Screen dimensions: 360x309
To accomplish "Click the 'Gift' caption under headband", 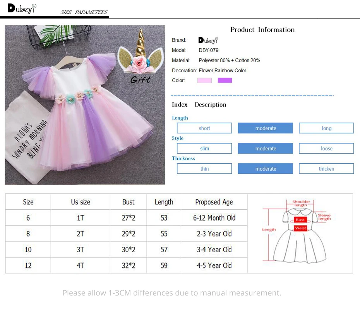I will (140, 80).
